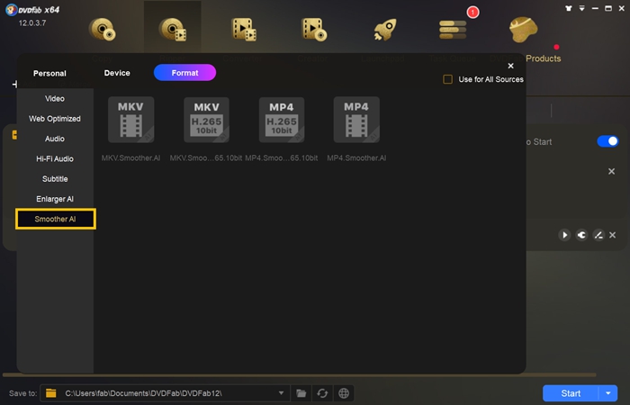630x405 pixels.
Task: Open the Subtitle category
Action: (x=55, y=179)
